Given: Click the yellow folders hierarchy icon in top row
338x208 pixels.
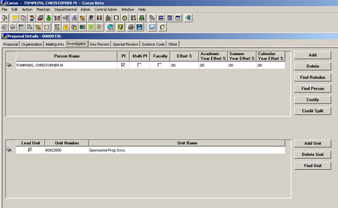Looking at the screenshot, I should [83, 18].
